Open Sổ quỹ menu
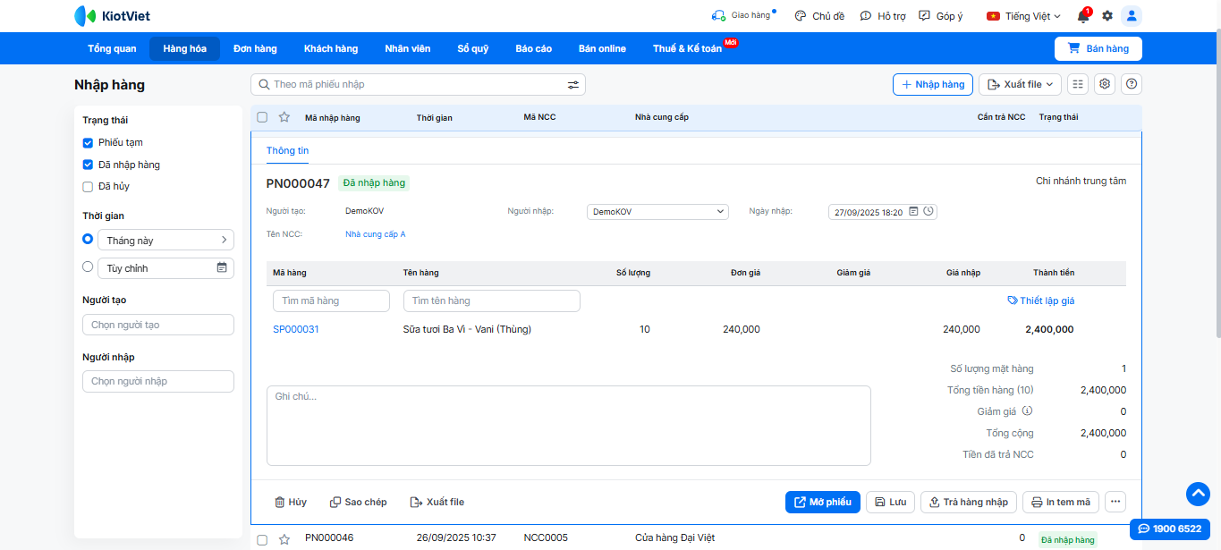The width and height of the screenshot is (1221, 550). tap(473, 48)
